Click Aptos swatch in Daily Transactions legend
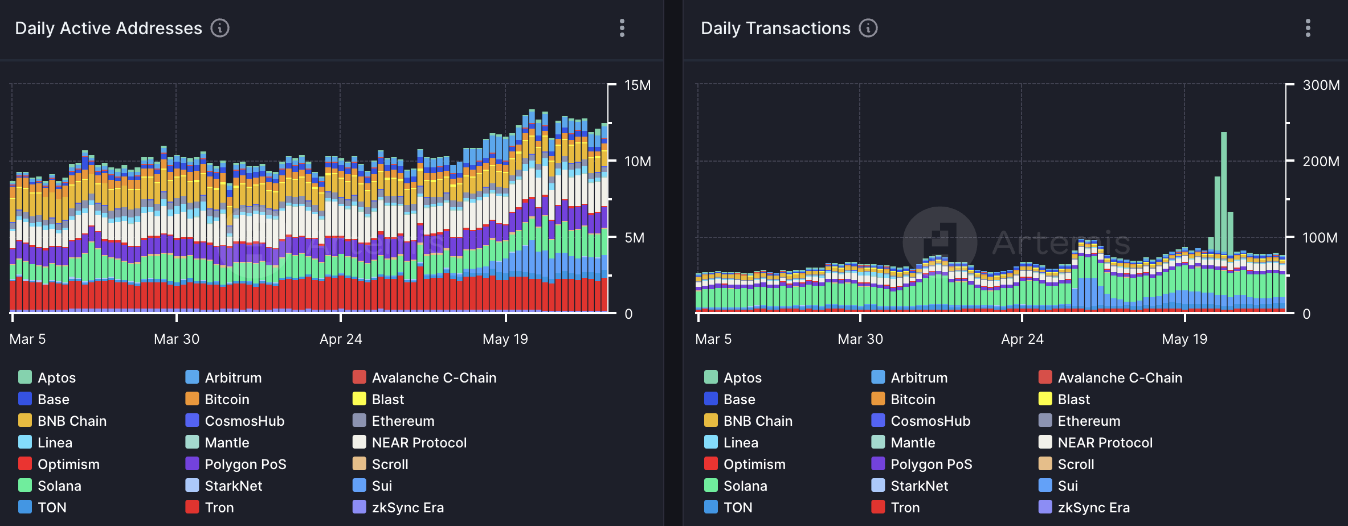The image size is (1348, 526). point(711,377)
